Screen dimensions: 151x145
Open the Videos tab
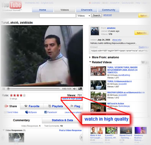click(x=65, y=10)
